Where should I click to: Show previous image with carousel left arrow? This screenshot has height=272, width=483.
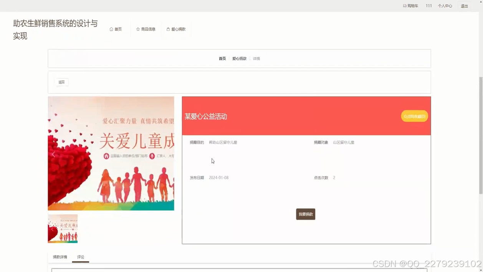[53, 154]
